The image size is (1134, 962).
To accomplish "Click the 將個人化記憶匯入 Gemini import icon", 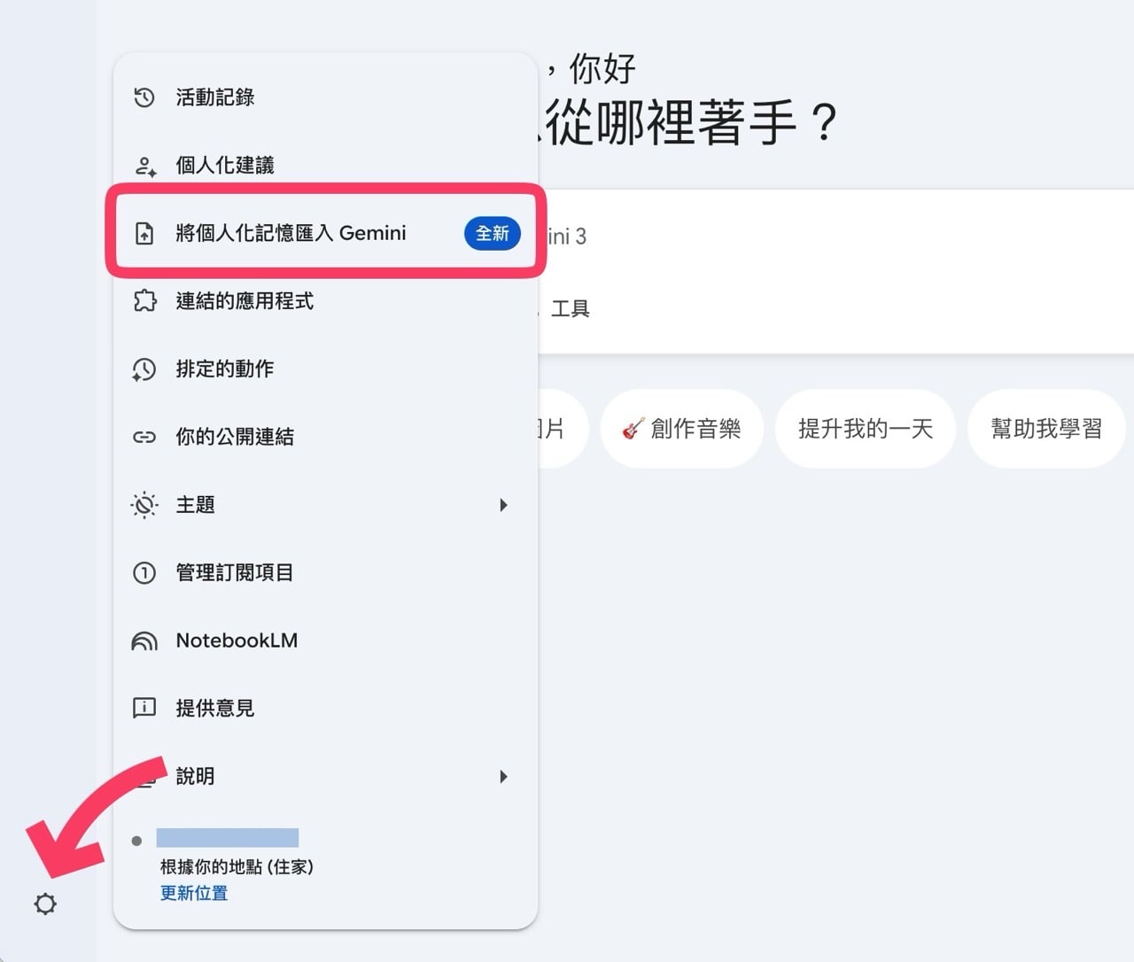I will click(144, 233).
